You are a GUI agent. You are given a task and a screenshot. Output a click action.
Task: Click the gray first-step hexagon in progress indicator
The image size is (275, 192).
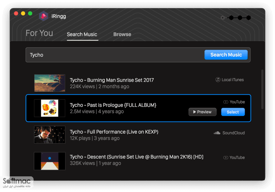(x=223, y=18)
